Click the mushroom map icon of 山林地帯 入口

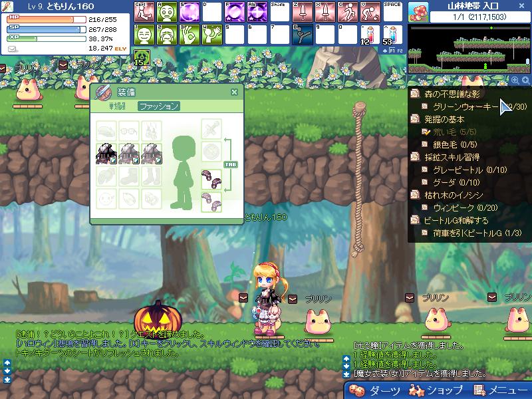point(418,12)
